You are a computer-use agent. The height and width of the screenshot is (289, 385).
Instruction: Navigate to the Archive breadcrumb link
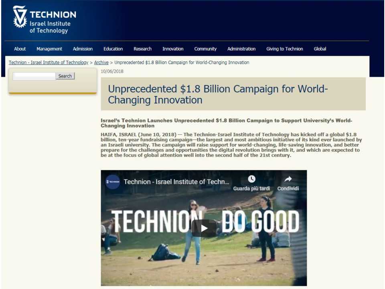coord(101,62)
